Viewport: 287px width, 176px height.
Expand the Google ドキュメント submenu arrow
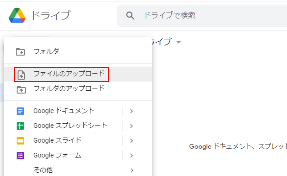131,111
